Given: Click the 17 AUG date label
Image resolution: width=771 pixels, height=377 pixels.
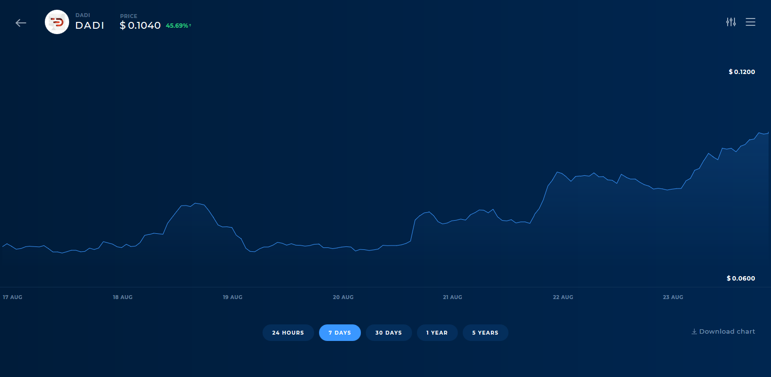Looking at the screenshot, I should click(x=13, y=297).
